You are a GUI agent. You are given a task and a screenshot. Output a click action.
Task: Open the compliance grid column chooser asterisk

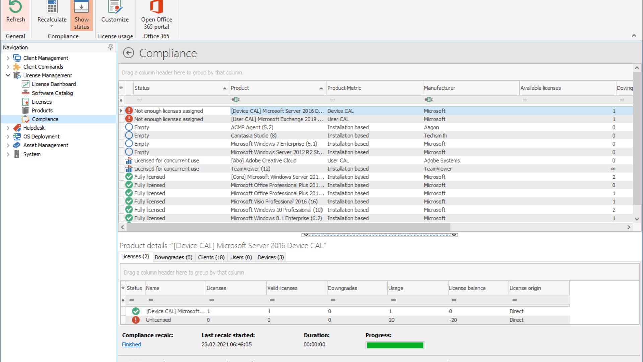click(x=121, y=88)
